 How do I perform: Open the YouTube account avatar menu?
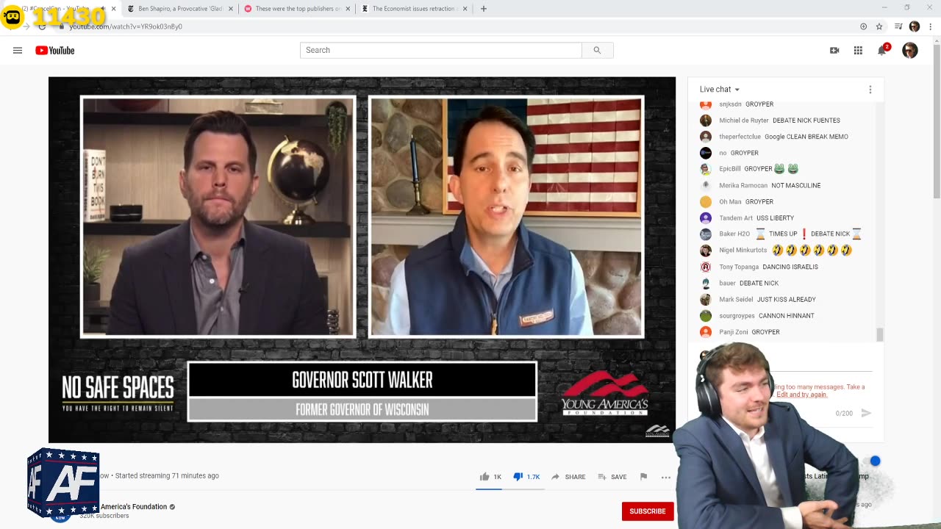point(910,50)
